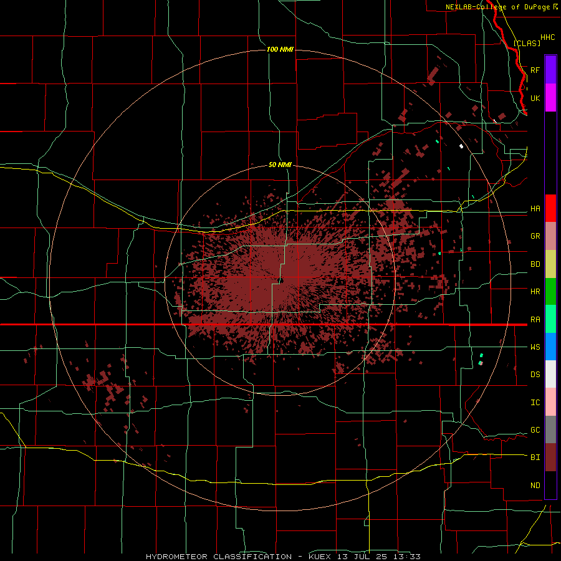The height and width of the screenshot is (561, 561).
Task: Click the white echo pixel near northeast ring edge
Action: pos(461,146)
